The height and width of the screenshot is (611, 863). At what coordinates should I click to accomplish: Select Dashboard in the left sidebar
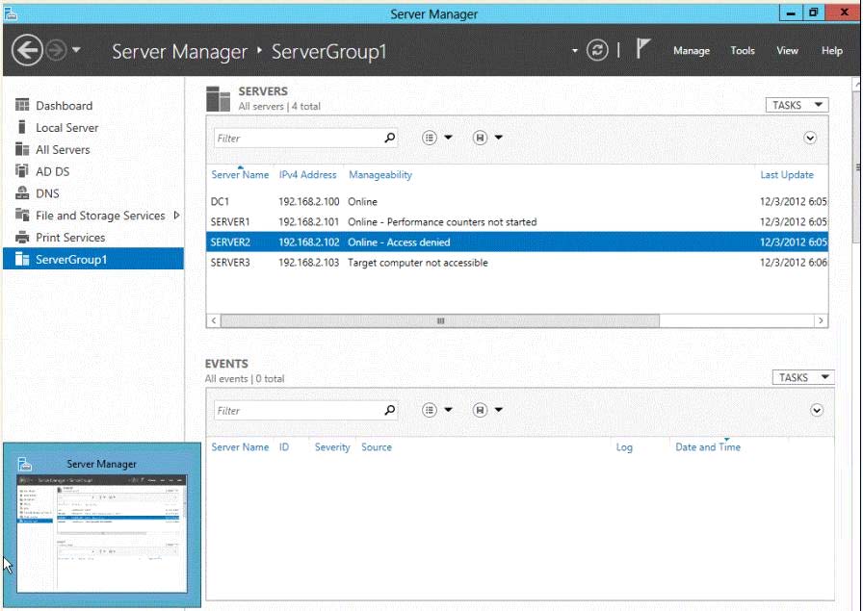64,106
